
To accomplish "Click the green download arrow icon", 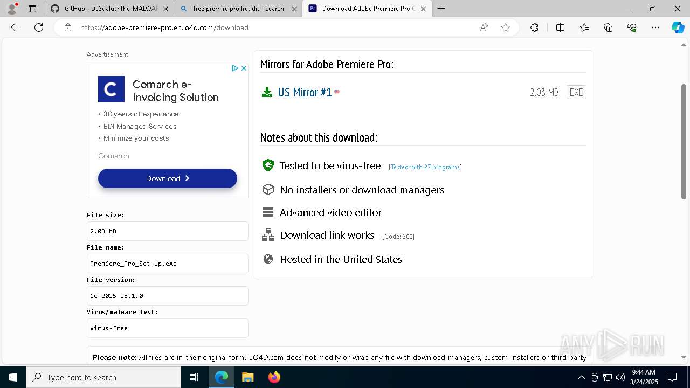I will click(x=267, y=92).
